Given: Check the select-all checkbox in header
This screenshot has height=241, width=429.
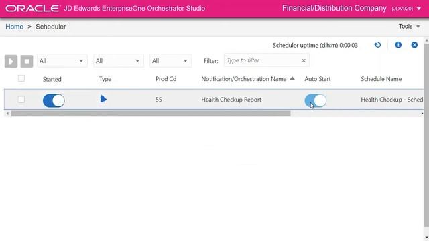Looking at the screenshot, I should (21, 78).
